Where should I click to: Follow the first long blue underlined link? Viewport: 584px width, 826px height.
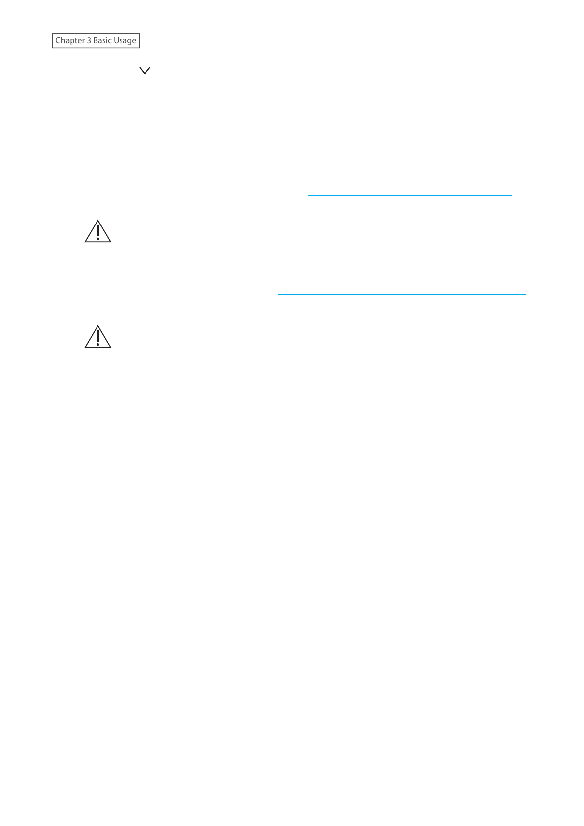click(410, 195)
